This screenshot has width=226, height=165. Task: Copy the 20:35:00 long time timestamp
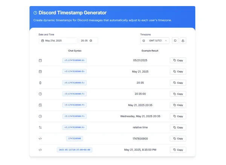(x=178, y=94)
